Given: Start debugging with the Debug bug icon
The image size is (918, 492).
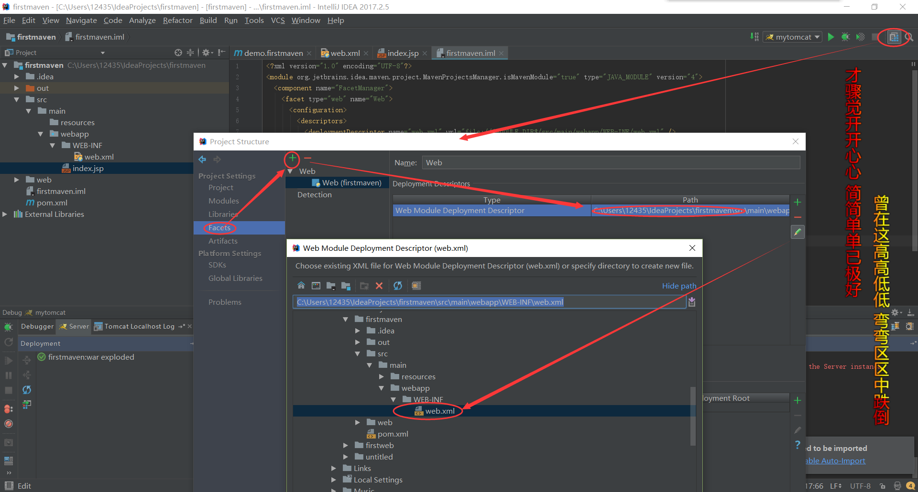Looking at the screenshot, I should tap(845, 37).
